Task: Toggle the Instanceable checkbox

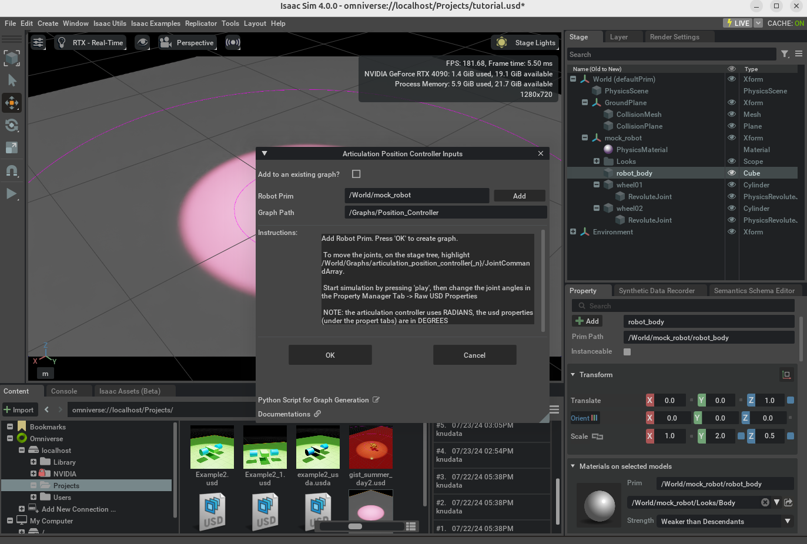Action: click(x=627, y=351)
